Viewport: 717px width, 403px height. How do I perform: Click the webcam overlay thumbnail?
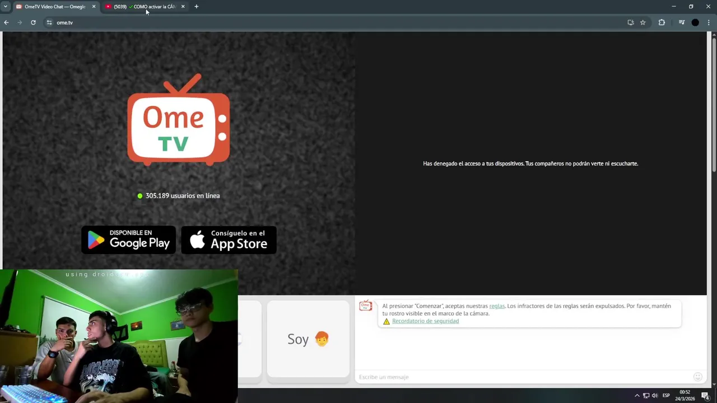click(x=119, y=336)
